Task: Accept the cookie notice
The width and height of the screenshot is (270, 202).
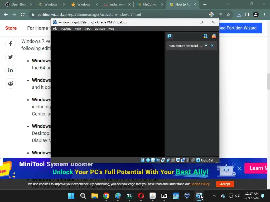Action: (225, 184)
